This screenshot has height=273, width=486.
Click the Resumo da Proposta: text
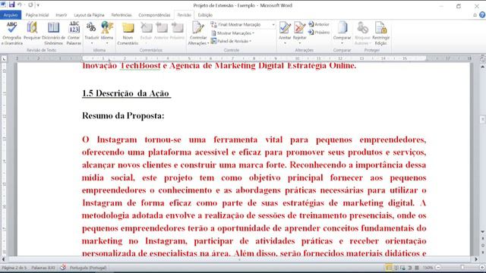point(123,116)
